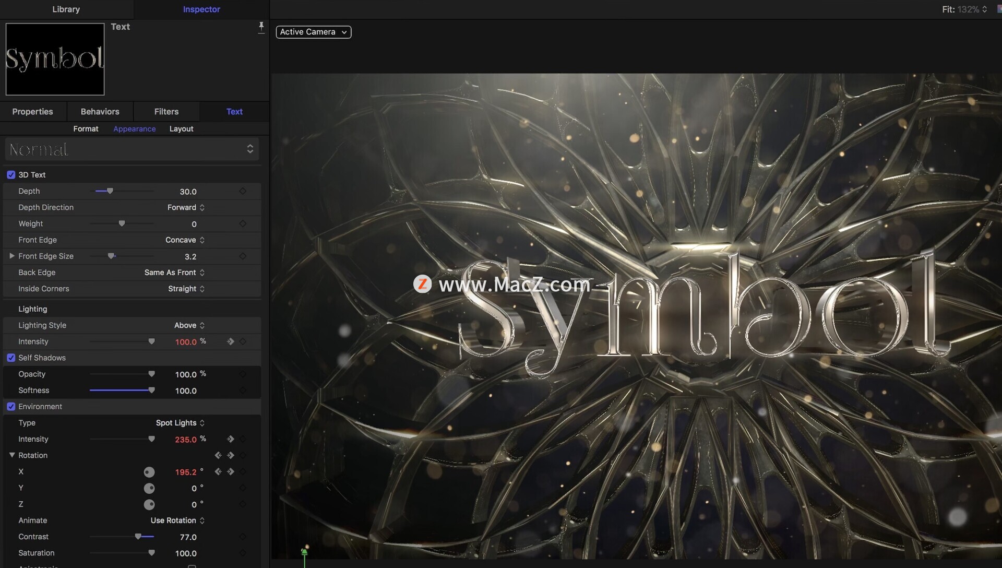Image resolution: width=1002 pixels, height=568 pixels.
Task: Click the Front Edge Size value 3.2
Action: click(x=190, y=256)
